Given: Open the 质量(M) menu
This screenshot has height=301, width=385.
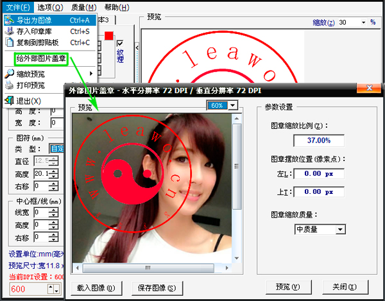Looking at the screenshot, I should [83, 7].
